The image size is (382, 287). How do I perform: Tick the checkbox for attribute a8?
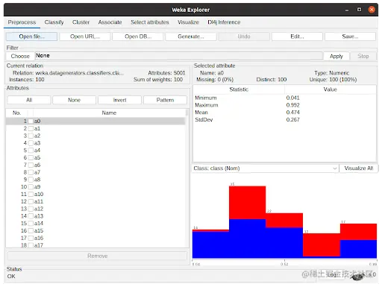[x=31, y=180]
